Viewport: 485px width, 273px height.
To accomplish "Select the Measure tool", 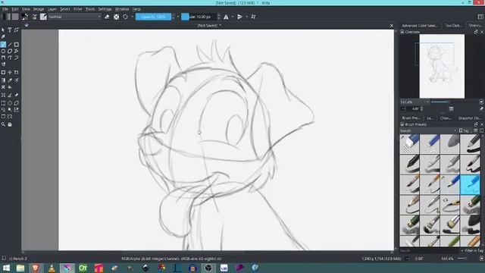I will [x=10, y=95].
